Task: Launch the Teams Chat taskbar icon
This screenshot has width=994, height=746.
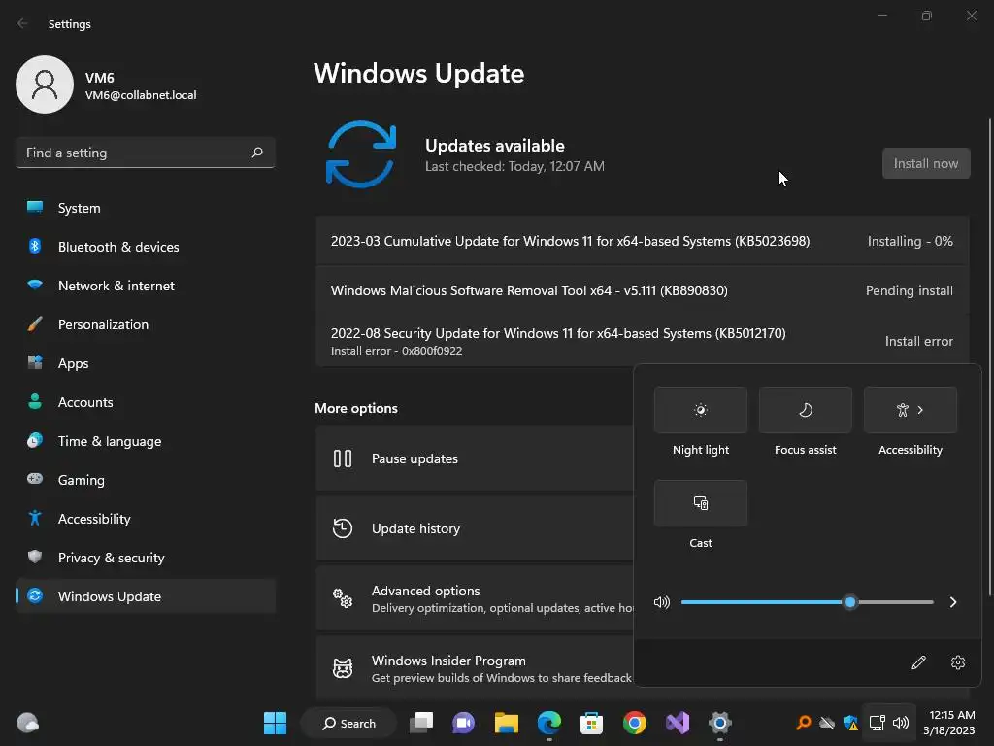Action: coord(463,723)
